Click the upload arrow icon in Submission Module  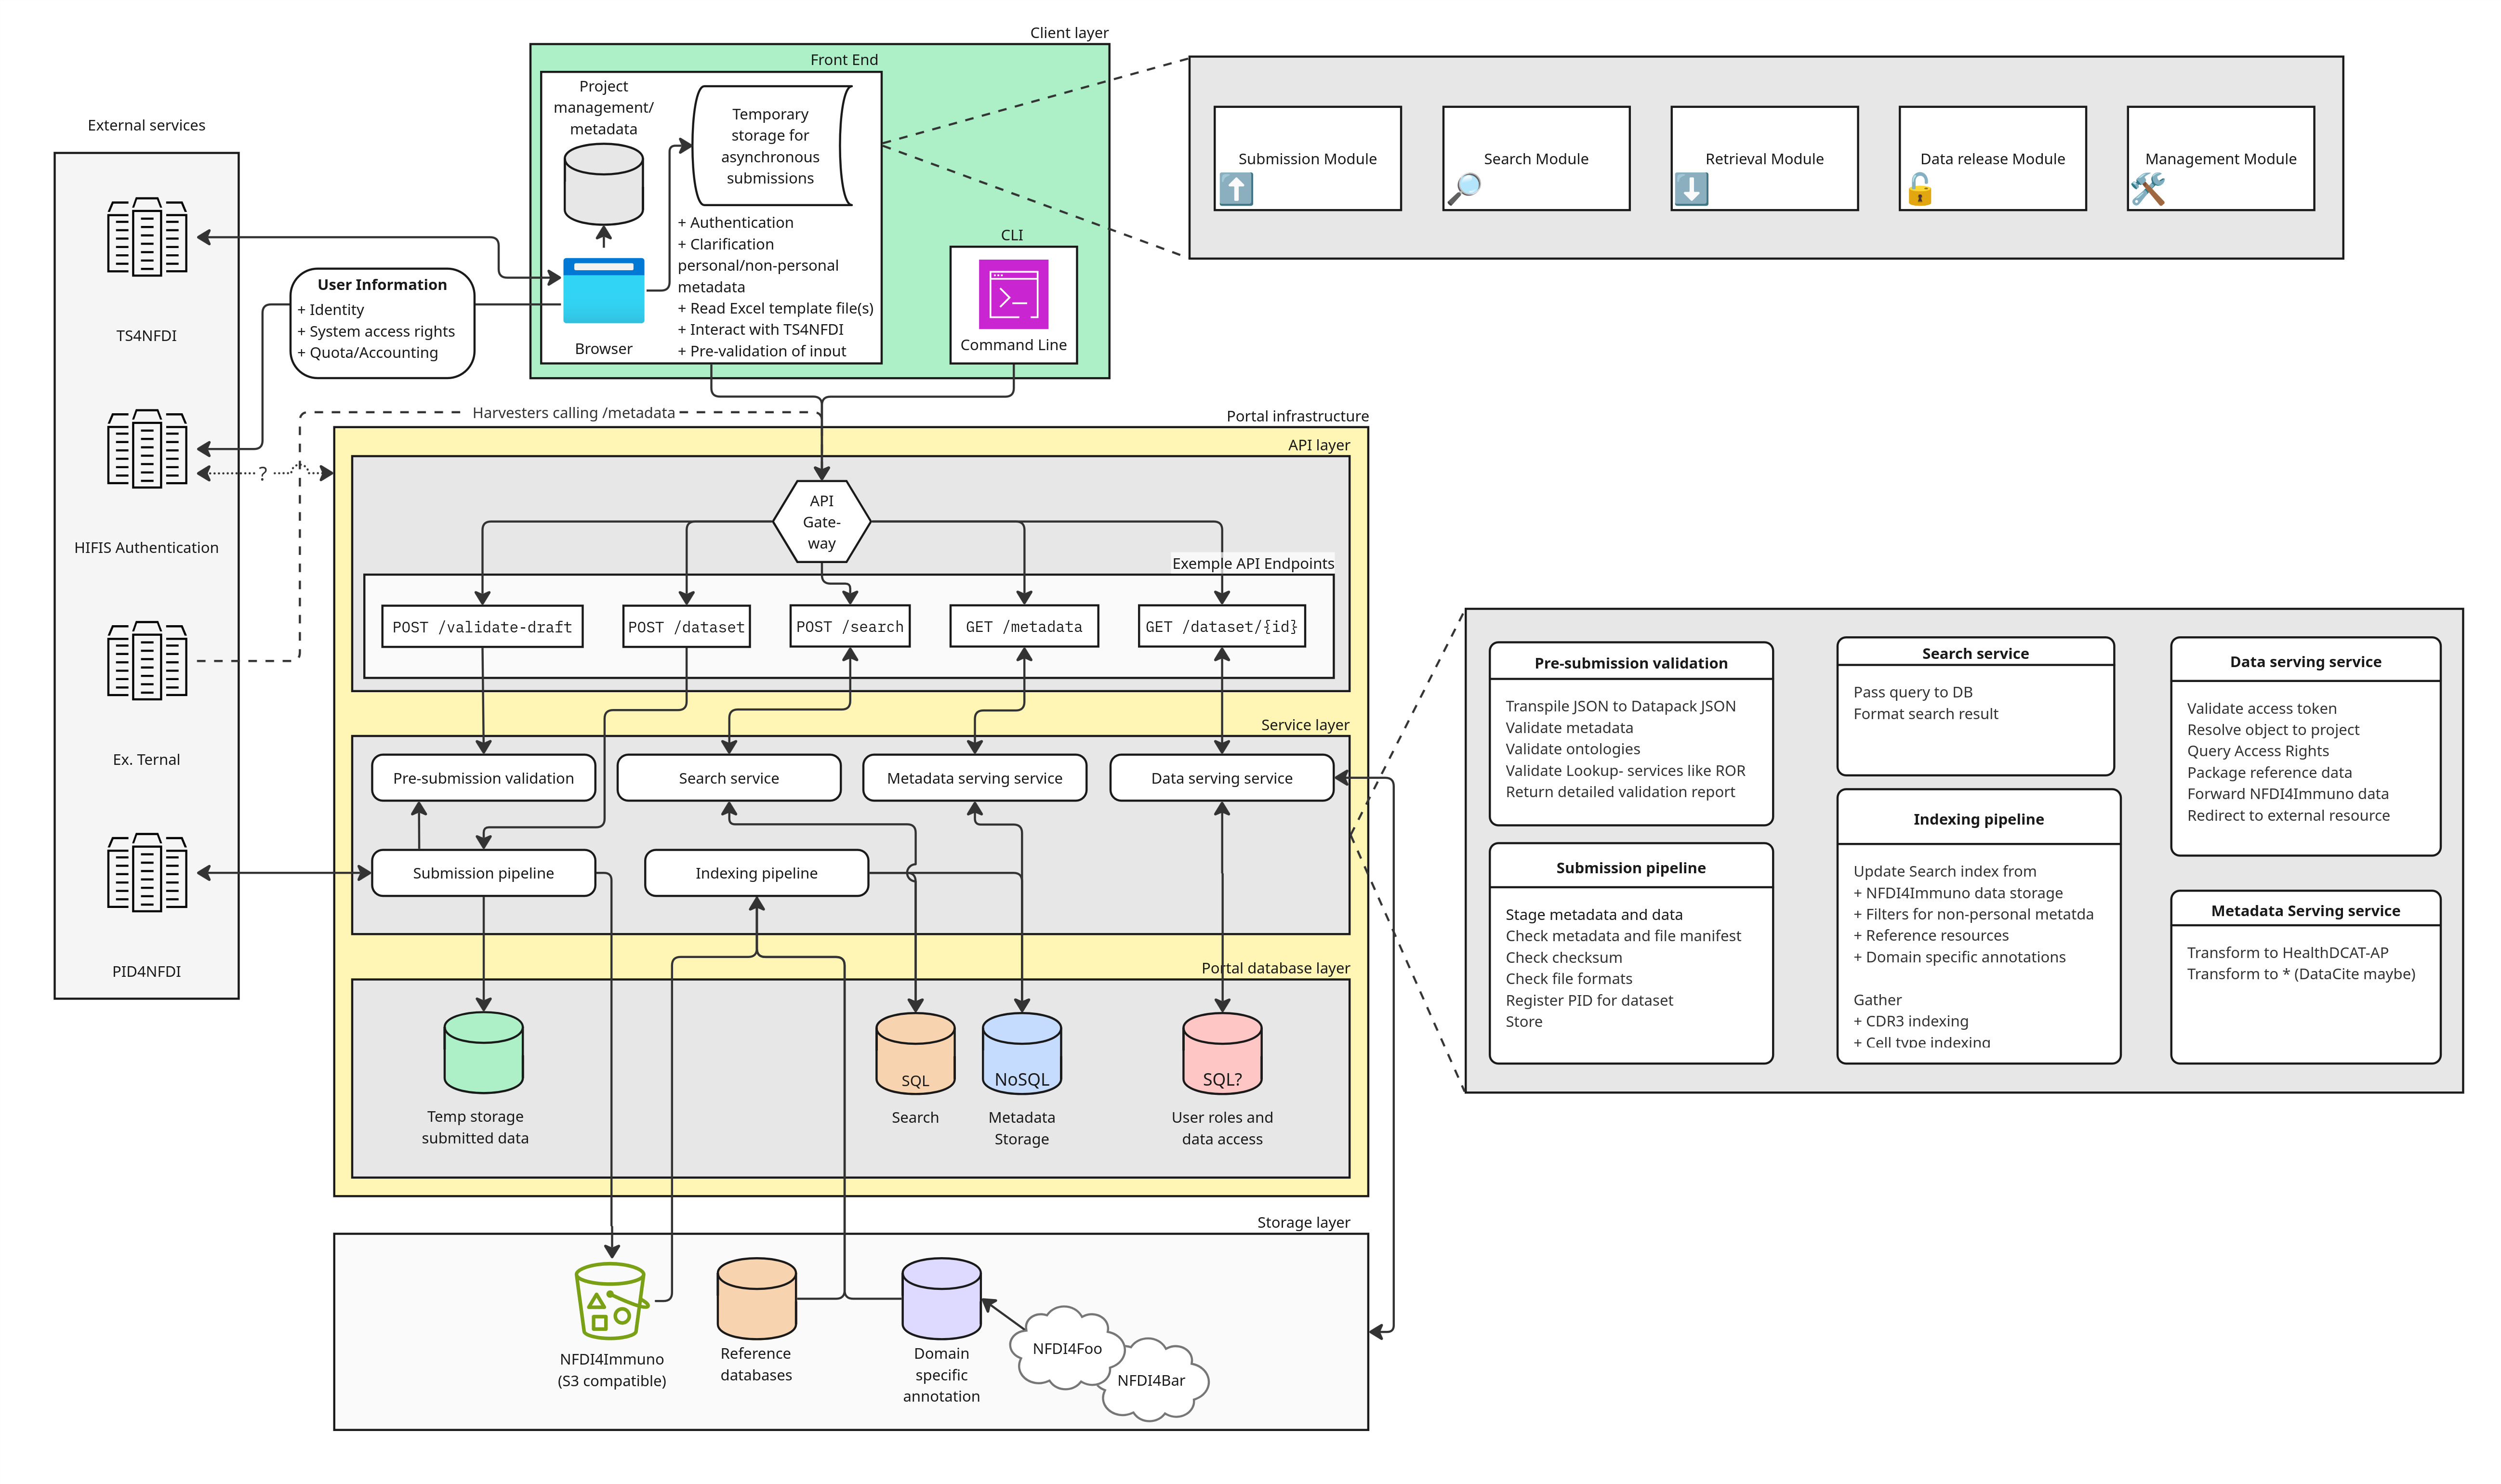[1236, 188]
